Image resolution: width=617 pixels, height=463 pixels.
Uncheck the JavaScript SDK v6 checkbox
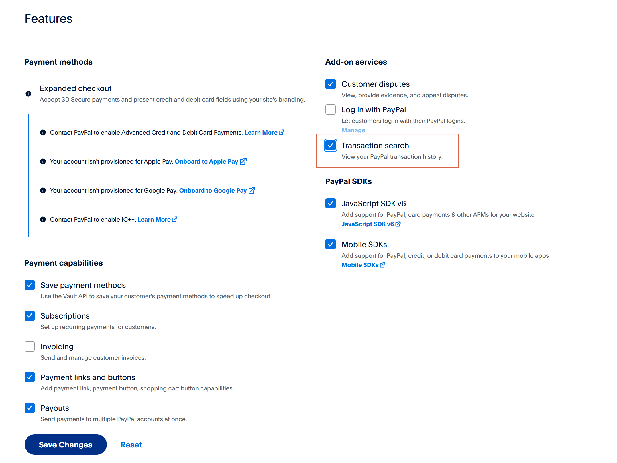[x=330, y=203]
